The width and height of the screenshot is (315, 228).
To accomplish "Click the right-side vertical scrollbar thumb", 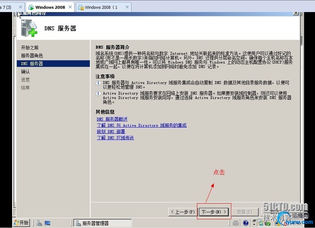I will click(x=301, y=40).
